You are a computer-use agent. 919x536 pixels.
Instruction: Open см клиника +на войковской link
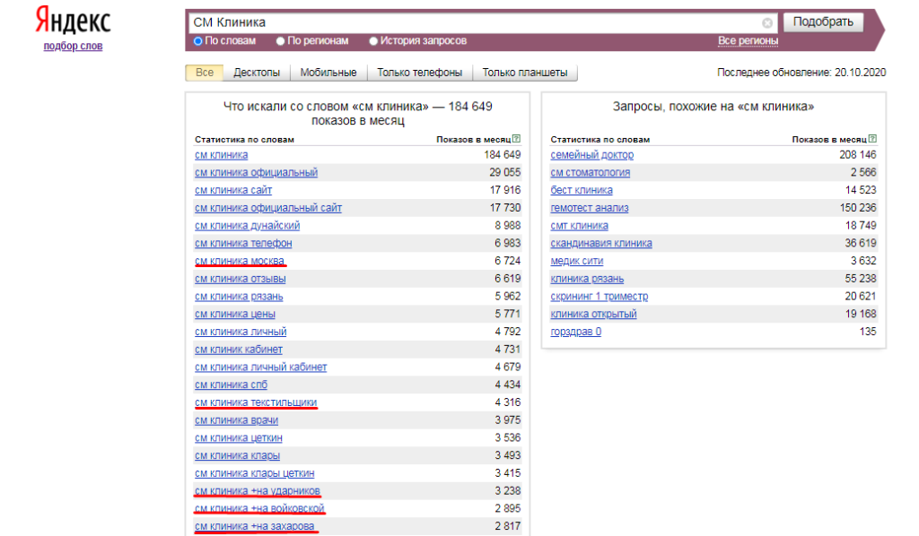pyautogui.click(x=259, y=508)
